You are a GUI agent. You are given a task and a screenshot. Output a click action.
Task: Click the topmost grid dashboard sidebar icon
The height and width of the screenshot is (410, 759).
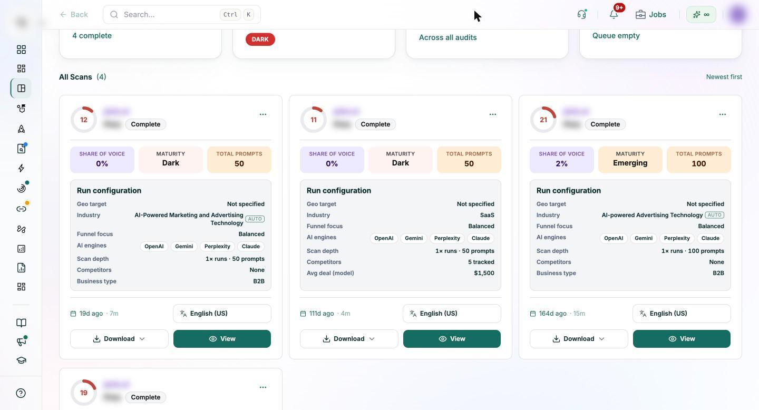pos(21,50)
